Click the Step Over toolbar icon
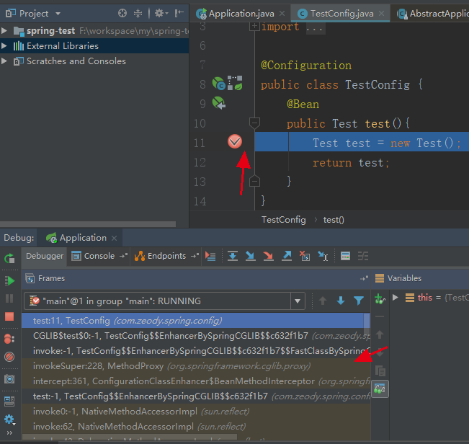 click(x=233, y=256)
